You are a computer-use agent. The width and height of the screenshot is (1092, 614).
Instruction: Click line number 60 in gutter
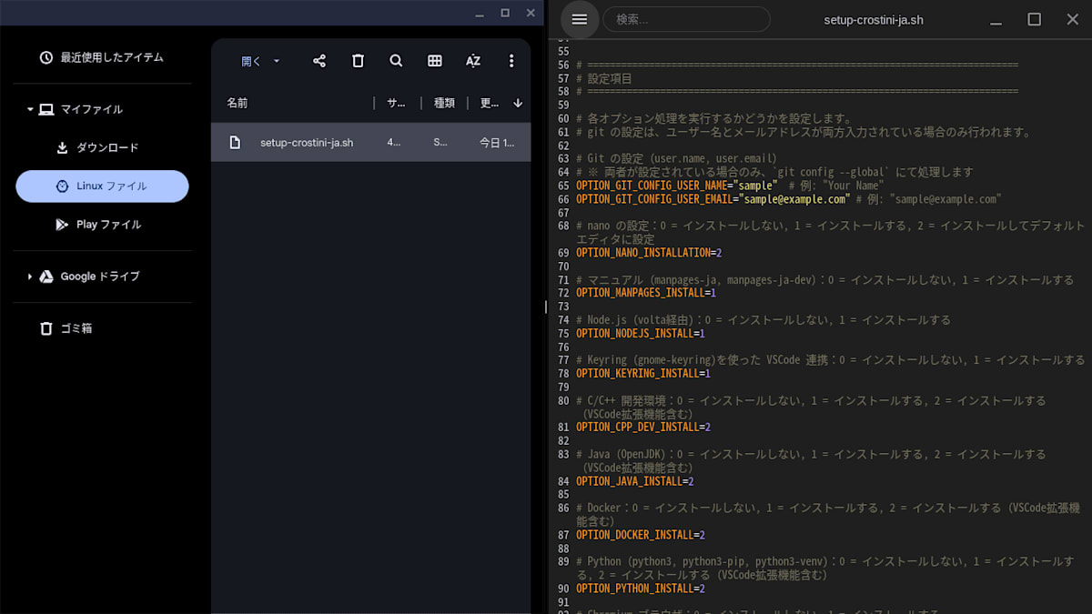[x=563, y=119]
